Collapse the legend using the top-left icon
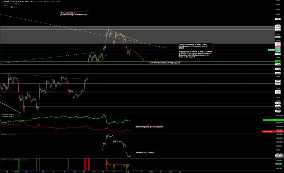 (1, 1)
